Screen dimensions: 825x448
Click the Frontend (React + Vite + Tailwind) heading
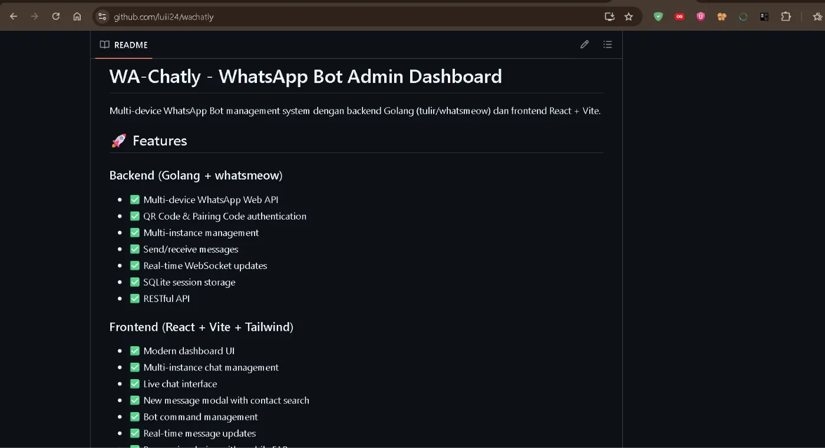pyautogui.click(x=202, y=327)
